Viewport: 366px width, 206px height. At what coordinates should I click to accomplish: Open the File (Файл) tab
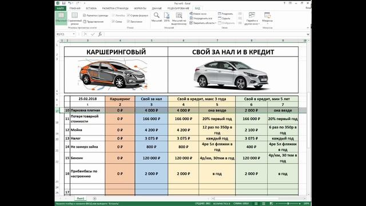click(x=61, y=9)
